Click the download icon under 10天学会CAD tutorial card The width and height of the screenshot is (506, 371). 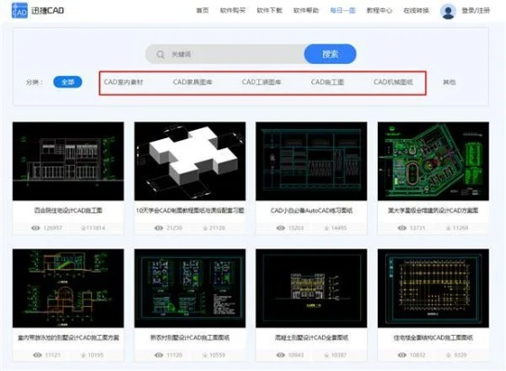pyautogui.click(x=205, y=228)
